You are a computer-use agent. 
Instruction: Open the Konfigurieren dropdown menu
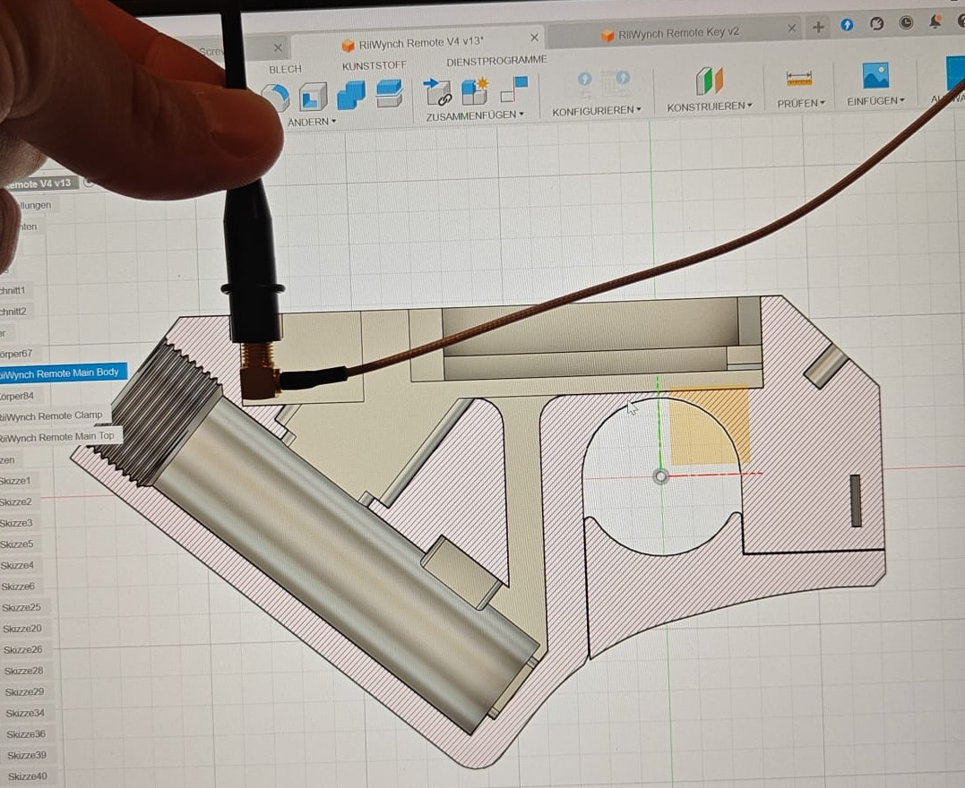coord(597,111)
